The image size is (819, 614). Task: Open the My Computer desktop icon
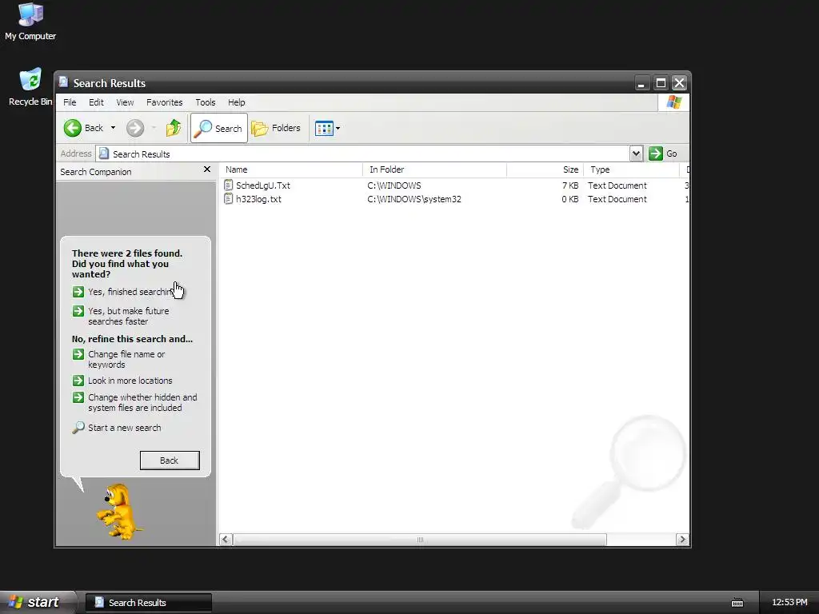coord(30,22)
